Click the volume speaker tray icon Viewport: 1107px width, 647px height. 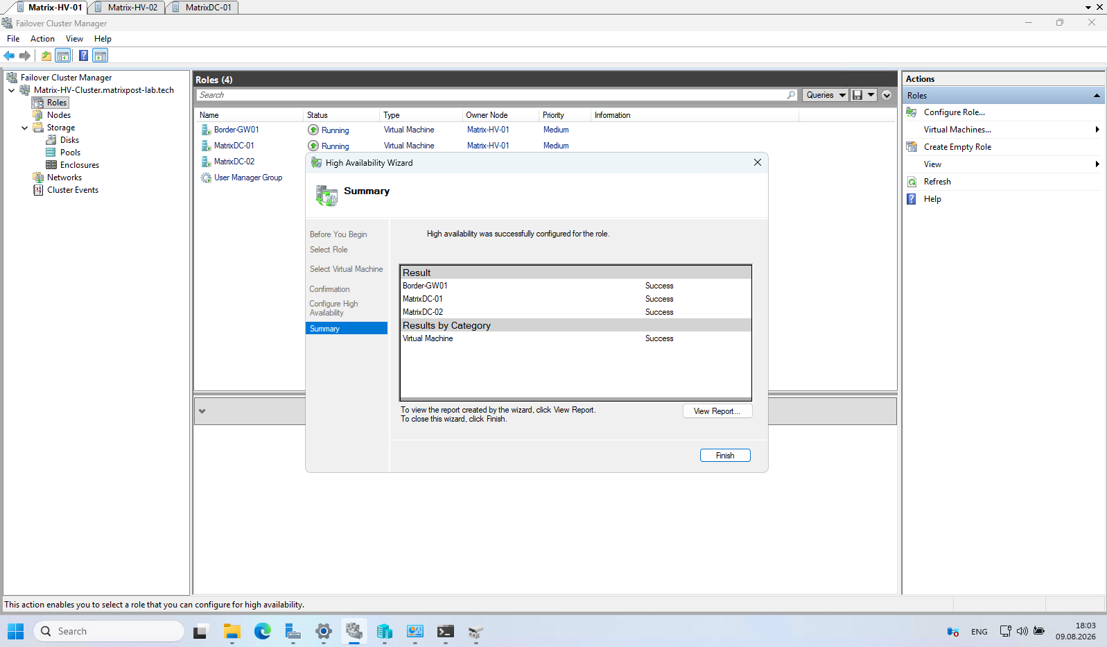(x=1022, y=631)
